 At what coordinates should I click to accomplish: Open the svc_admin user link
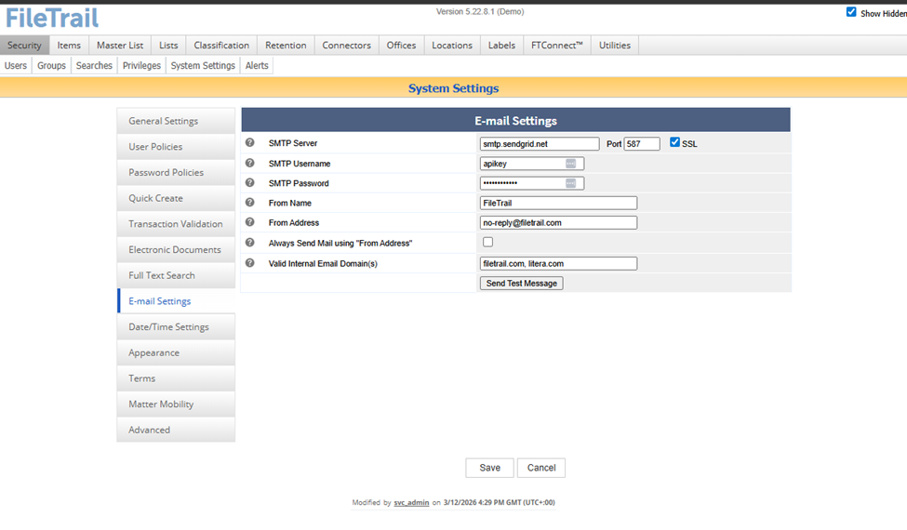(411, 503)
